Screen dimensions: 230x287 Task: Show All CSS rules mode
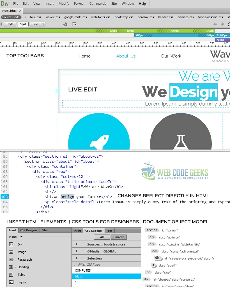[102, 237]
